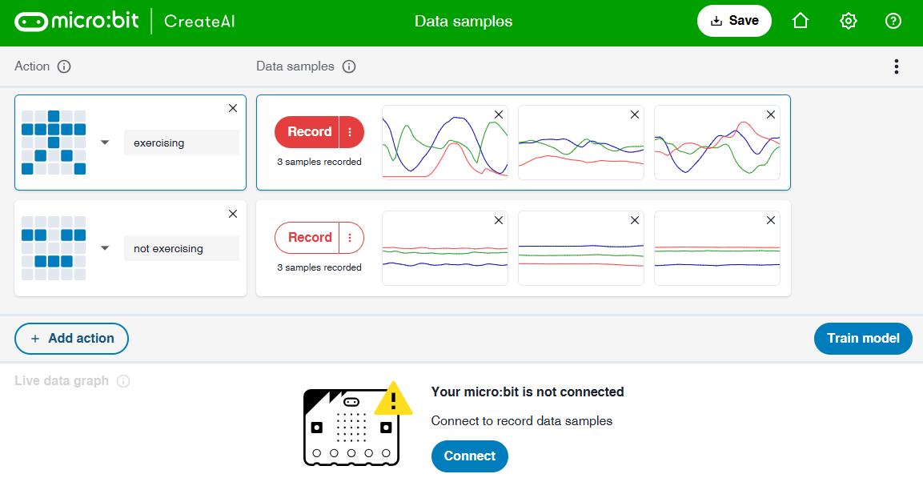Expand the icon picker arrow for exercising
Viewport: 923px width, 486px height.
[105, 143]
